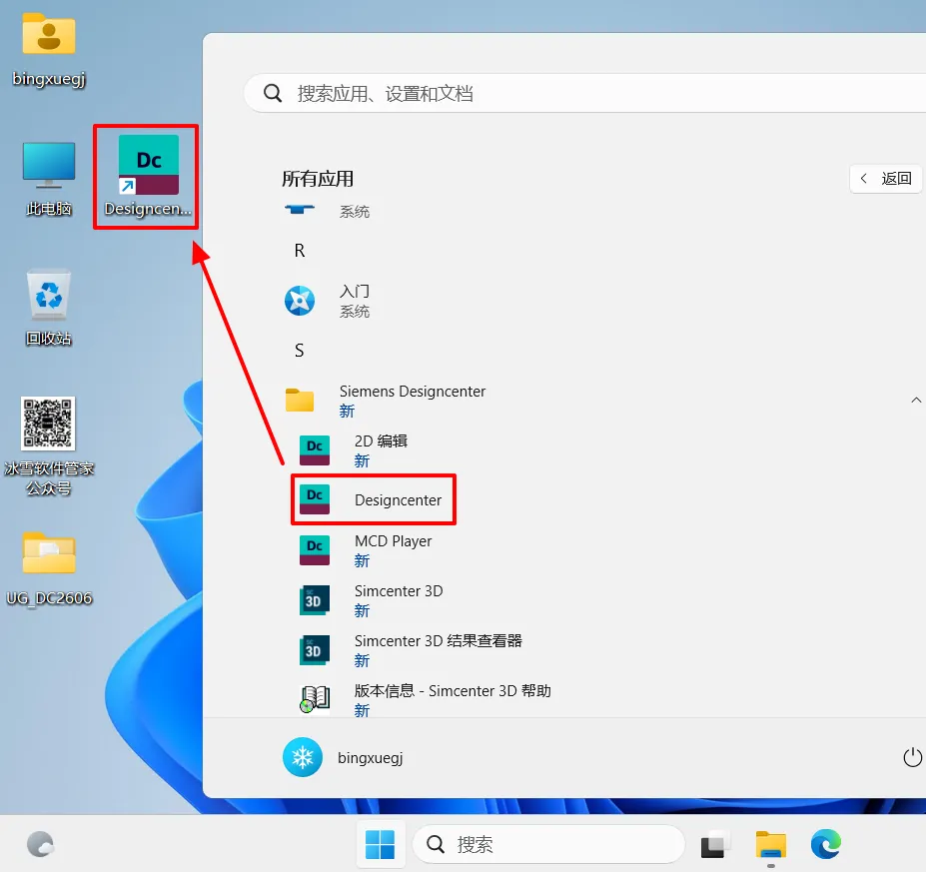Click the partially visible 系统 app entry above R
This screenshot has height=872, width=926.
[x=327, y=211]
